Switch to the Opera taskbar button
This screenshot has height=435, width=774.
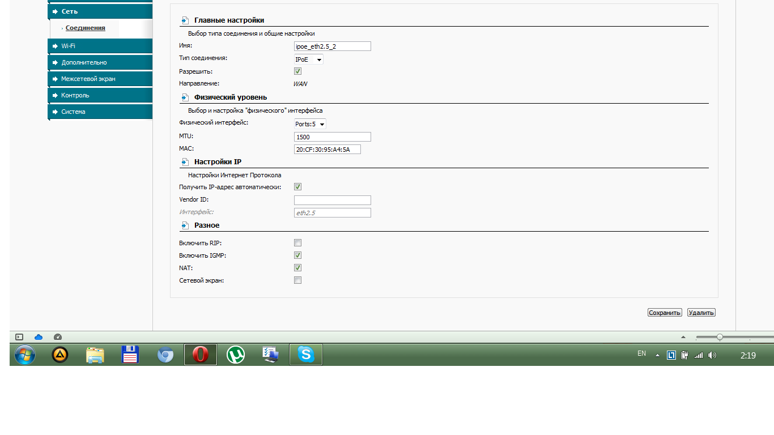tap(201, 355)
